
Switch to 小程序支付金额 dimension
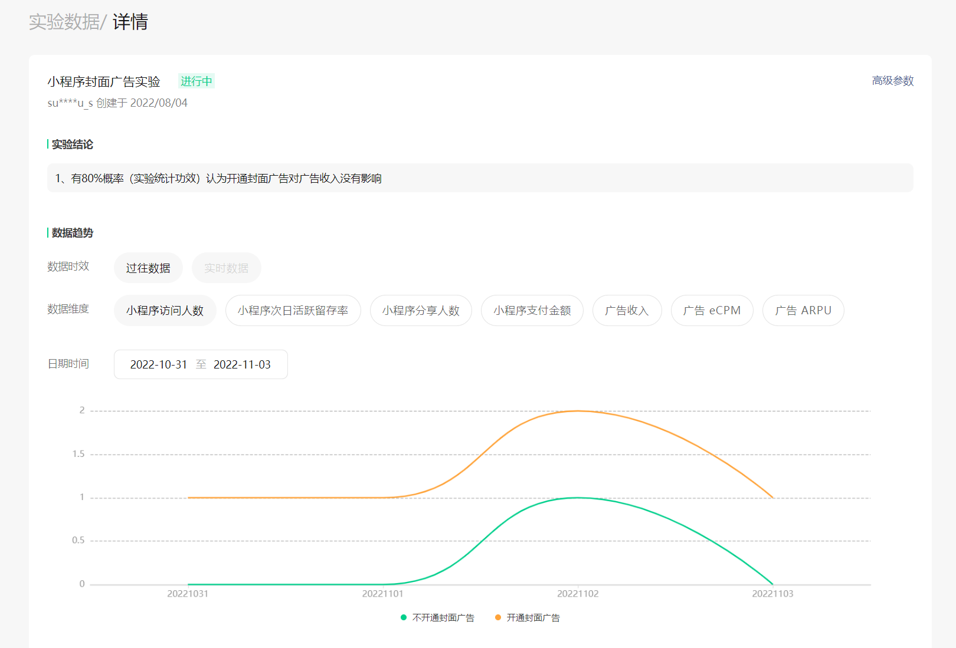pos(532,311)
